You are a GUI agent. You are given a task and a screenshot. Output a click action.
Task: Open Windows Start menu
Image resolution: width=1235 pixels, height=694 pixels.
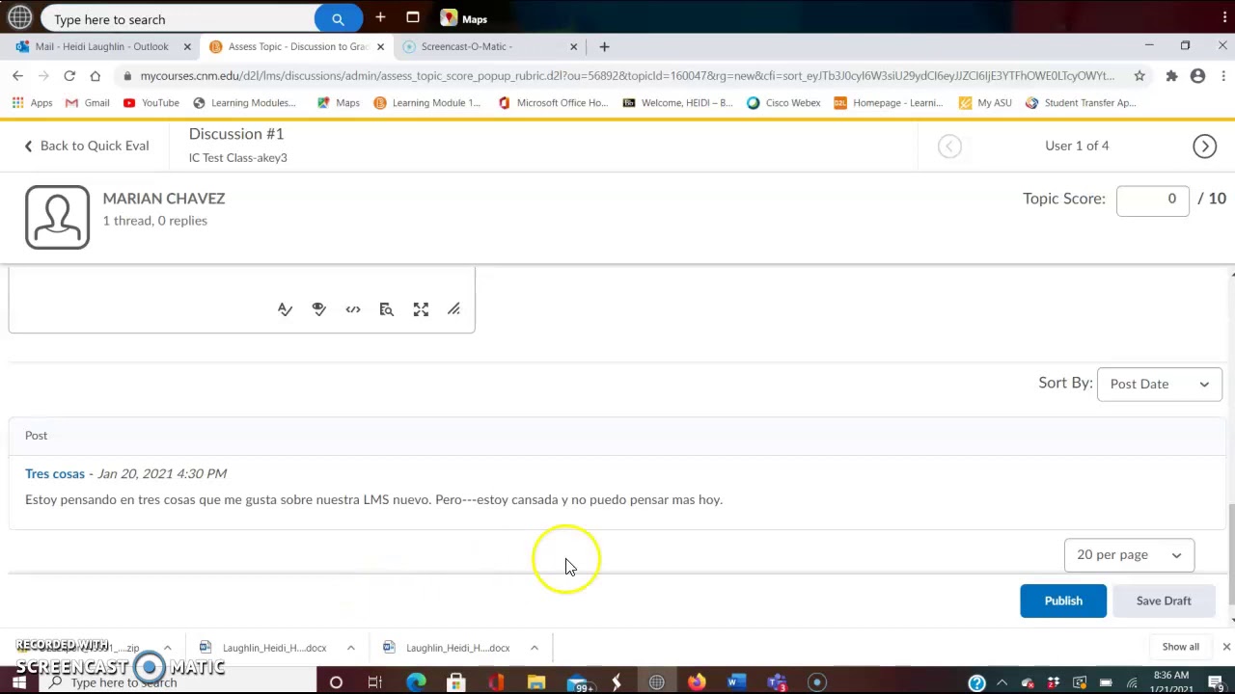[18, 682]
